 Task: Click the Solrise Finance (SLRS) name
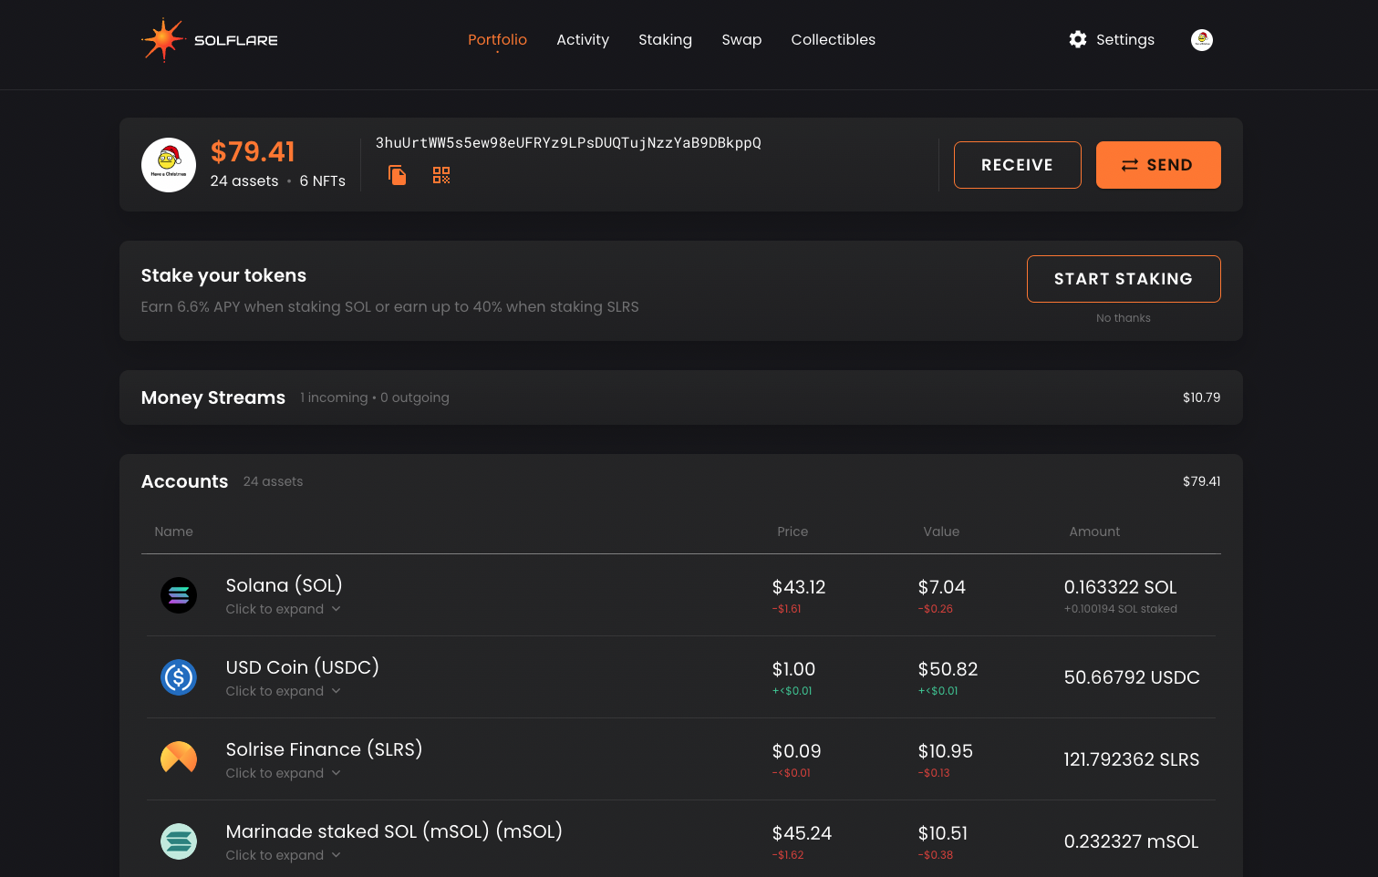[x=324, y=749]
